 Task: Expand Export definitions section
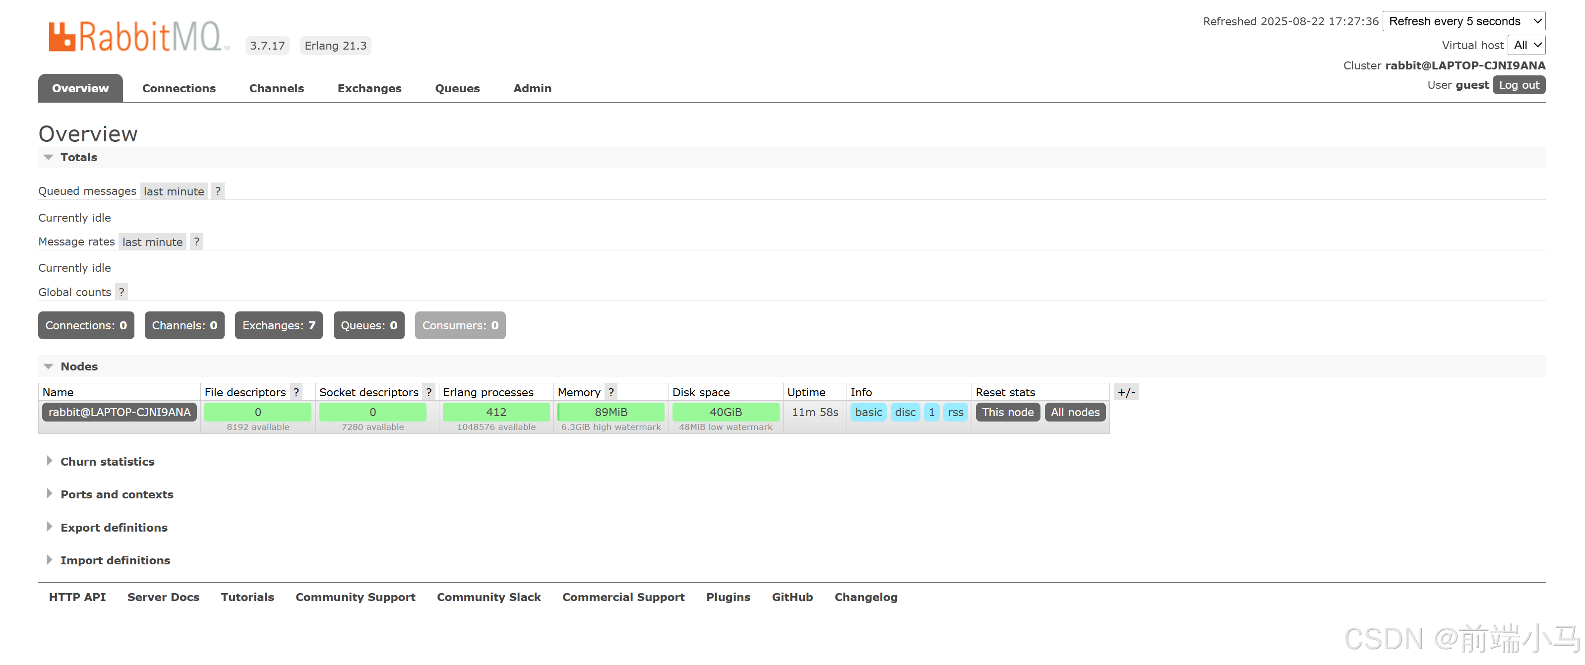[x=114, y=528]
